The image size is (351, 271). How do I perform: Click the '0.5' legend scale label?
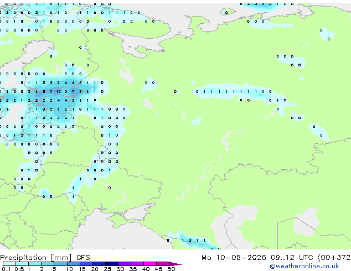[19, 269]
